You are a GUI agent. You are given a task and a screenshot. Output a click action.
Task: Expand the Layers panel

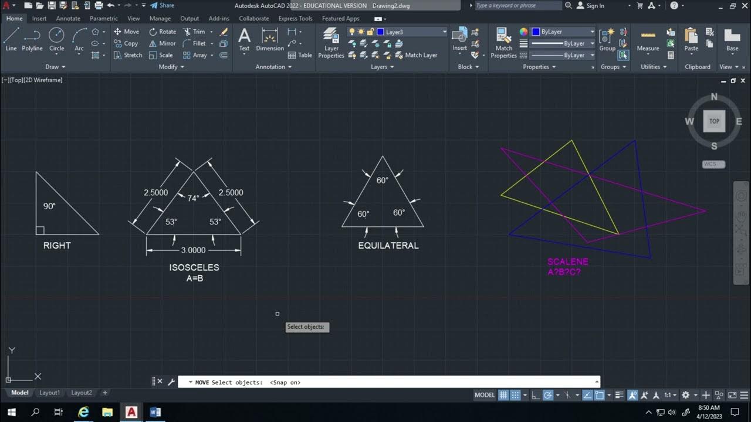coord(383,67)
